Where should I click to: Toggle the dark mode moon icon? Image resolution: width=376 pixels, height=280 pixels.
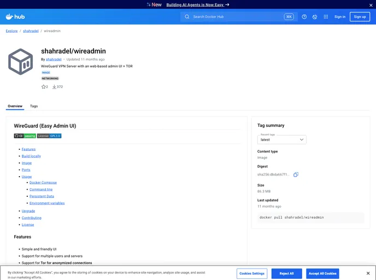315,16
